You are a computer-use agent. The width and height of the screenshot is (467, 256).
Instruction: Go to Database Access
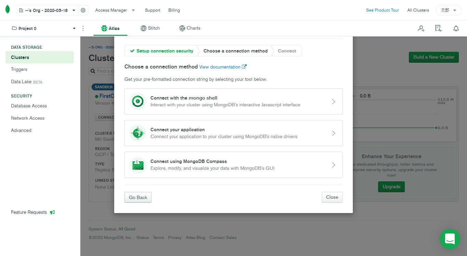[29, 106]
